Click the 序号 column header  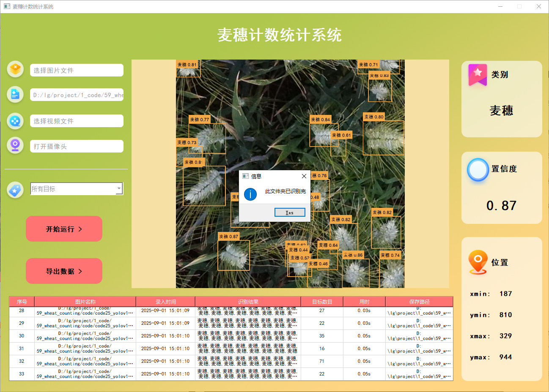pyautogui.click(x=22, y=302)
